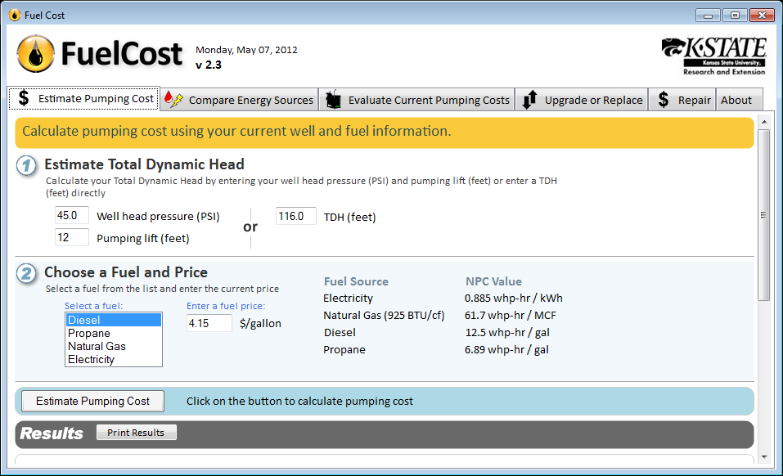This screenshot has height=476, width=783.
Task: Click 'Monday, May 07, 2012' date text
Action: click(247, 50)
